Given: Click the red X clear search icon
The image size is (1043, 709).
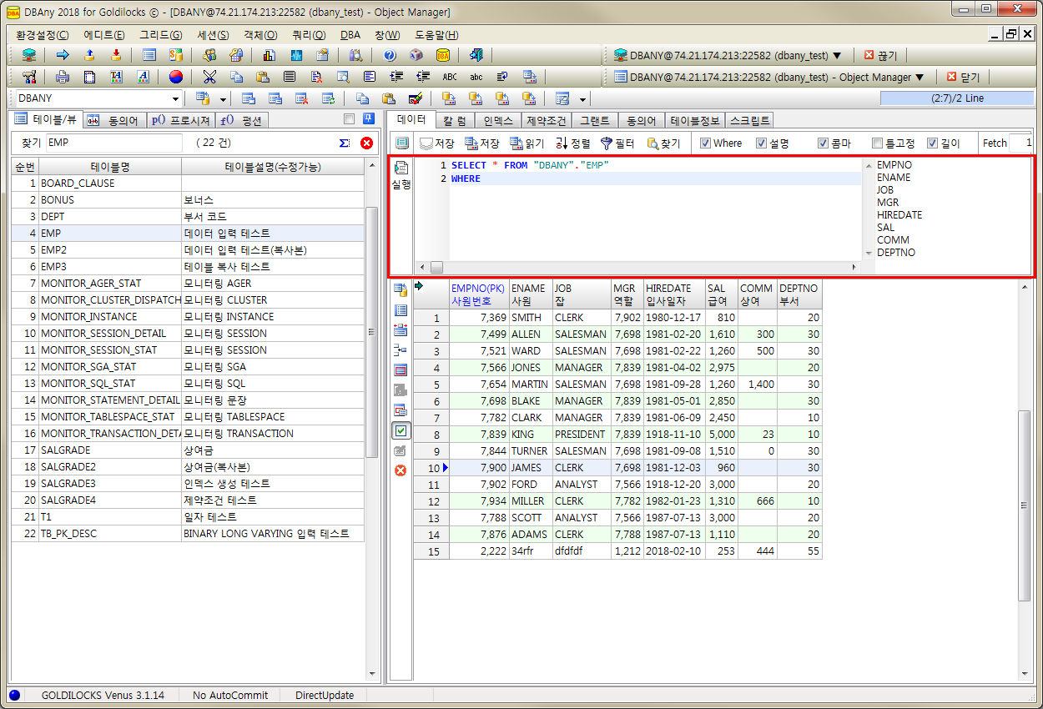Looking at the screenshot, I should (366, 143).
